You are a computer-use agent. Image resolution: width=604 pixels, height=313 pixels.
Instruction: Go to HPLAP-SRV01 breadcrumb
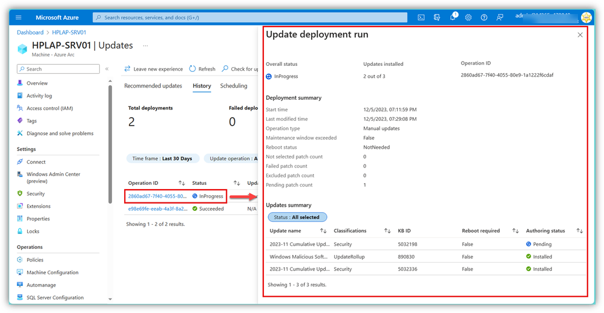coord(69,32)
